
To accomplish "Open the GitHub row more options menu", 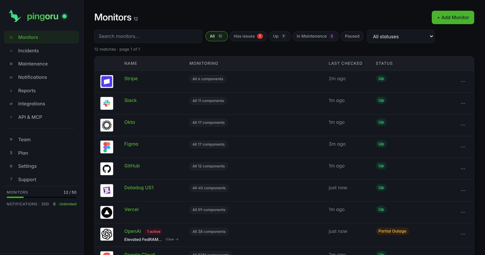I will pyautogui.click(x=463, y=169).
